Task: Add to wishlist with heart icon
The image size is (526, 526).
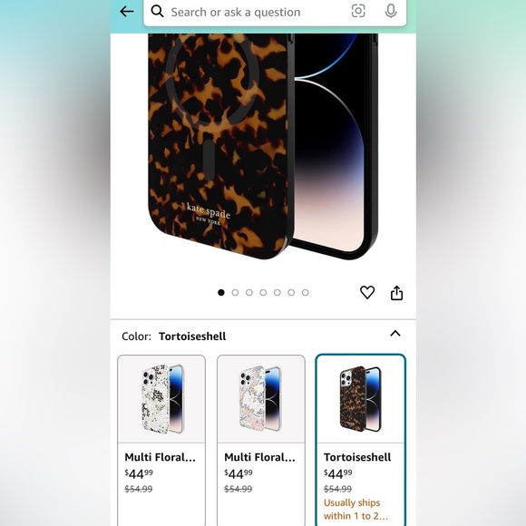Action: [367, 292]
